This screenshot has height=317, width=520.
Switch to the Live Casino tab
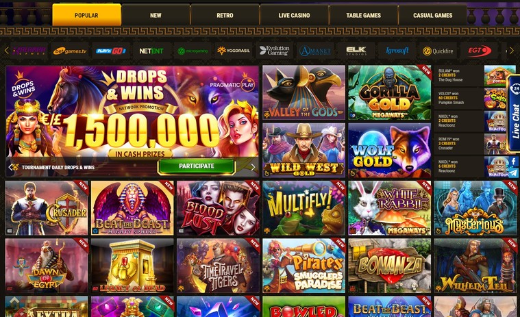point(294,15)
